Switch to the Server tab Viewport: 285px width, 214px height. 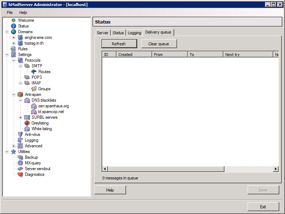coord(103,33)
